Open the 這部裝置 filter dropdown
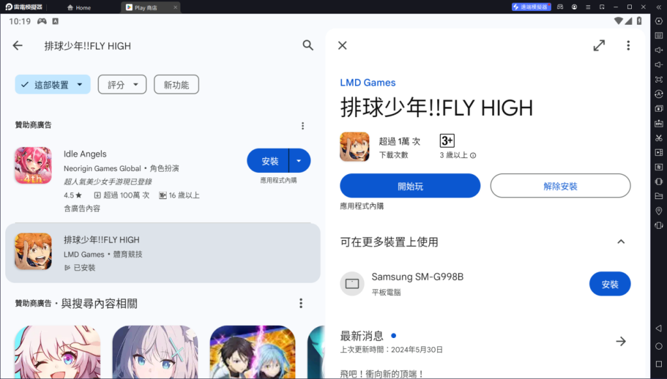This screenshot has width=667, height=379. click(53, 85)
